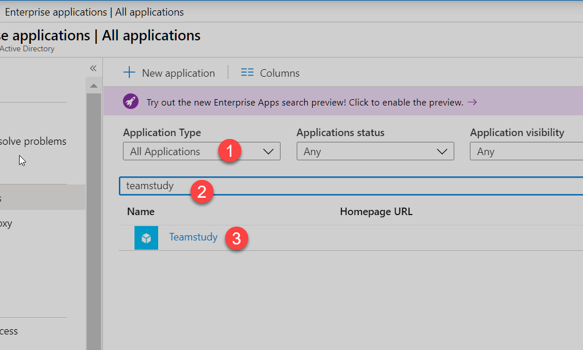Open the Application proxy sidebar item ending in 'oxy'
The width and height of the screenshot is (583, 350).
pos(6,223)
